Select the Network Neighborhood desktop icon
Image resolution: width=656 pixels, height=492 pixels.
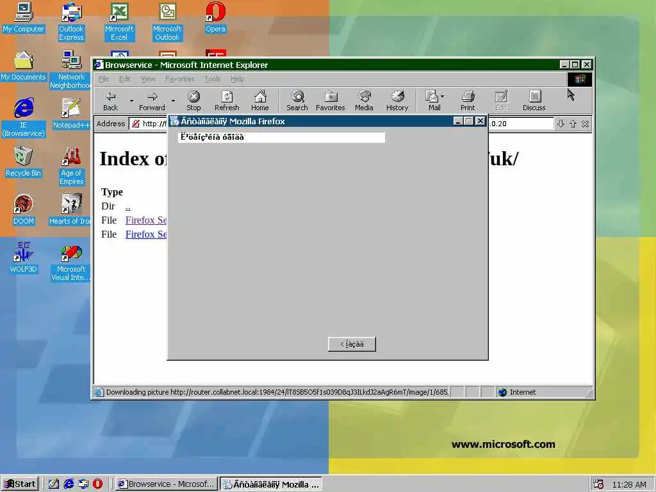click(70, 69)
